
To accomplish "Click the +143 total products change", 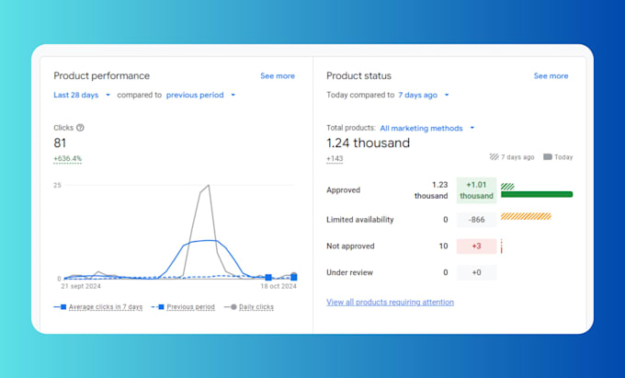I will (335, 159).
